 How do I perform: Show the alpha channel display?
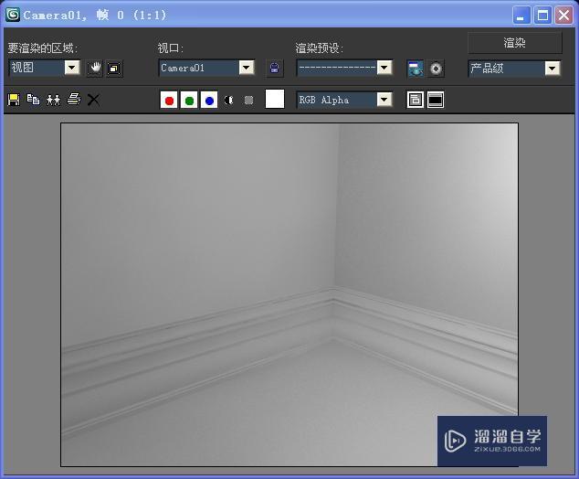tap(228, 101)
